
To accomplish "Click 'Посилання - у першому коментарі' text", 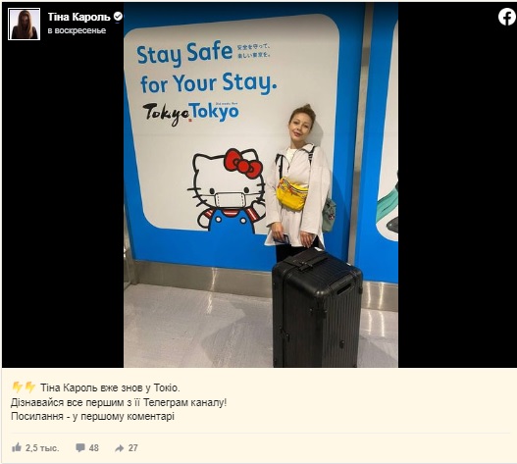I will [92, 417].
